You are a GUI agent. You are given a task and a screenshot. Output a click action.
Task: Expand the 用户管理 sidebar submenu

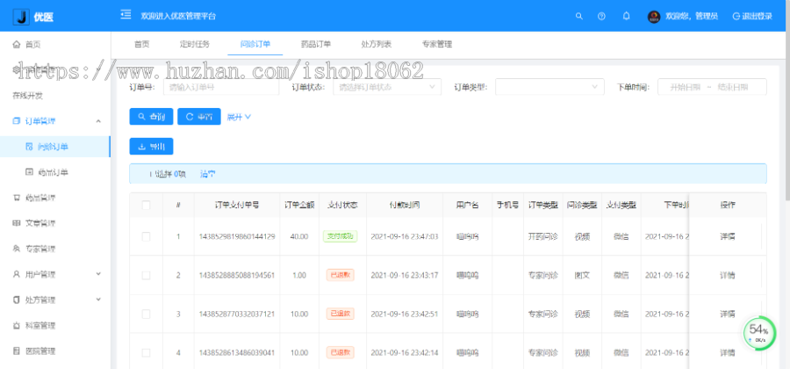point(98,274)
